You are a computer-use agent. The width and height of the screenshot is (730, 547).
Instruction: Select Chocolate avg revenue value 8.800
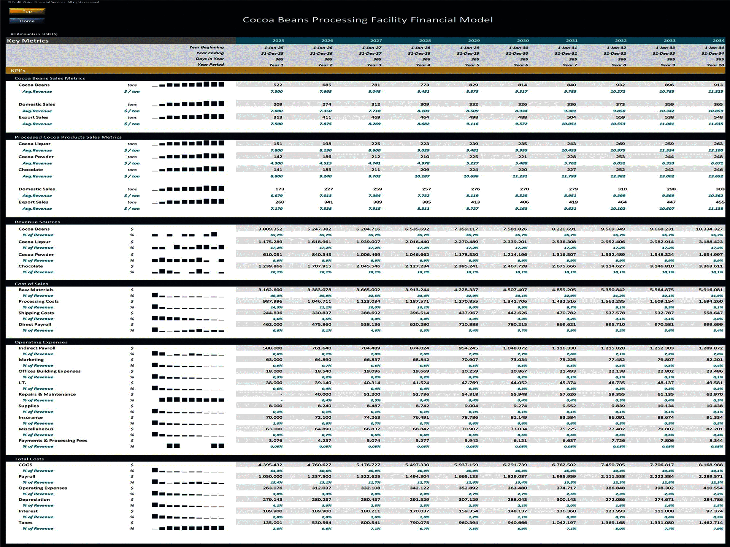pyautogui.click(x=276, y=176)
